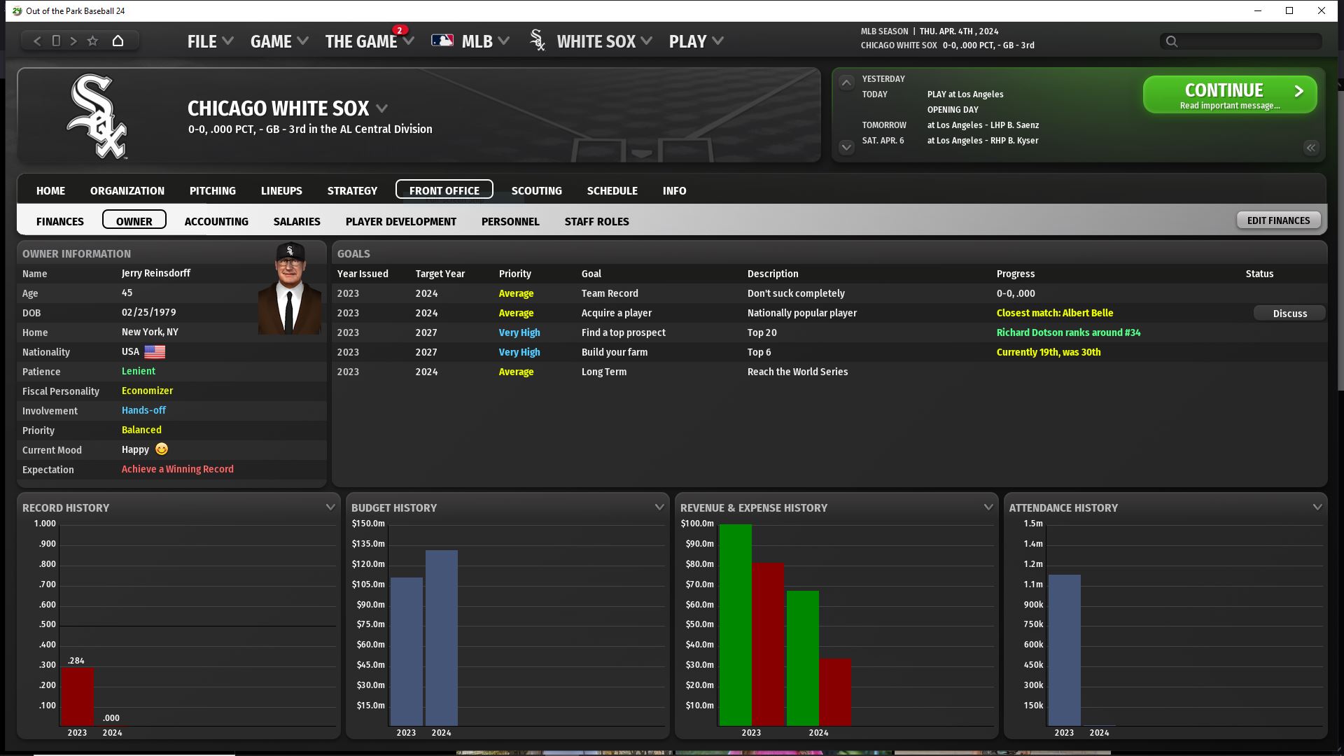Open the Budget History dropdown arrow

tap(659, 507)
